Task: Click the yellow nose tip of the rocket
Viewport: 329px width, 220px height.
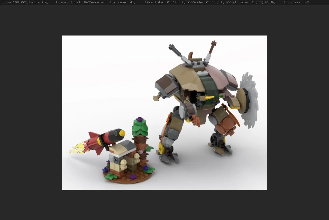Action: click(122, 133)
